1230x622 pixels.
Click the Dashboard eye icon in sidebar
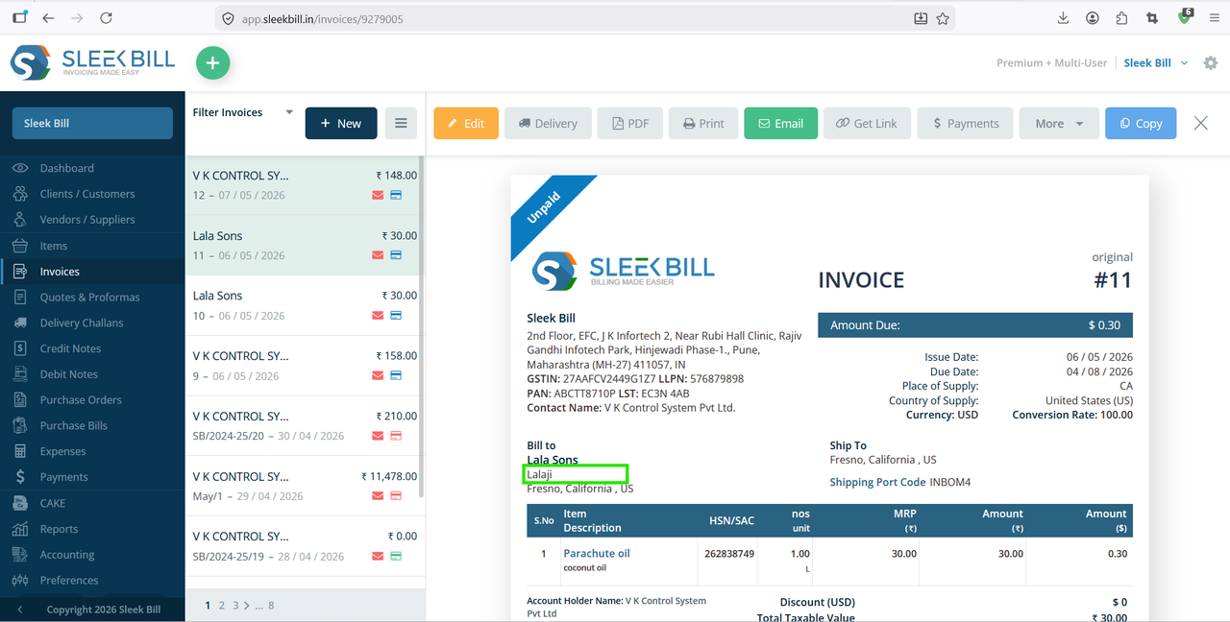20,168
